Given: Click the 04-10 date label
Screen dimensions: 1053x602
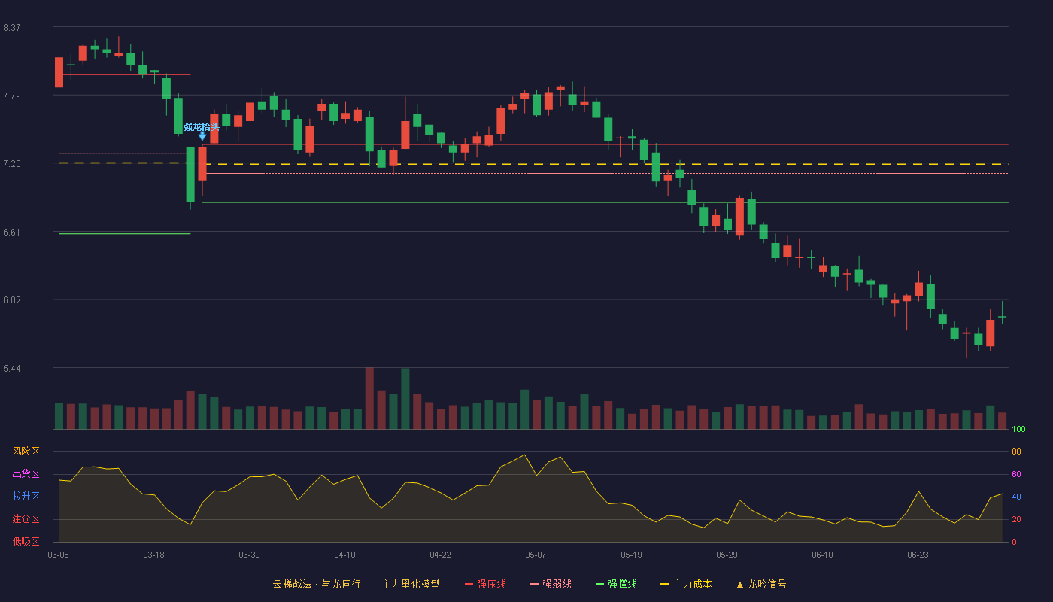Looking at the screenshot, I should point(345,555).
